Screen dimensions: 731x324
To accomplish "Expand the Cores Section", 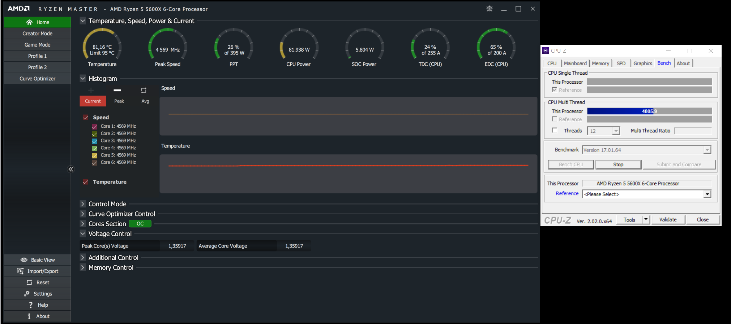I will (x=83, y=224).
